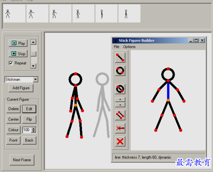Select the add line tool in Stick Figure Builder

tap(120, 58)
